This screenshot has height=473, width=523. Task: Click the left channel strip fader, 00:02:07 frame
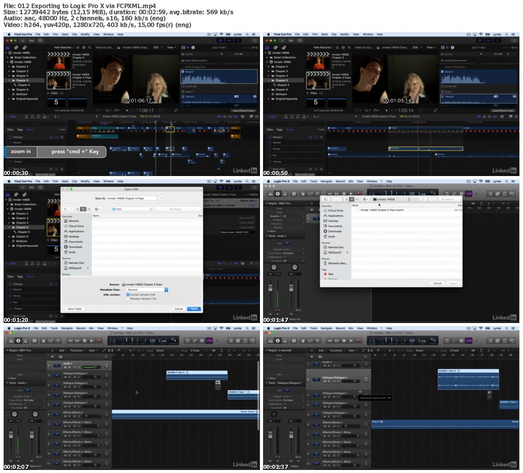click(x=11, y=435)
